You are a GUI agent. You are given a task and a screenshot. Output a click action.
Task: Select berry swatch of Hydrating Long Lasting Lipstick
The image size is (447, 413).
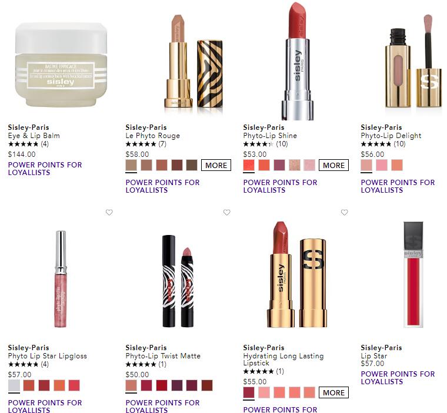tap(249, 392)
